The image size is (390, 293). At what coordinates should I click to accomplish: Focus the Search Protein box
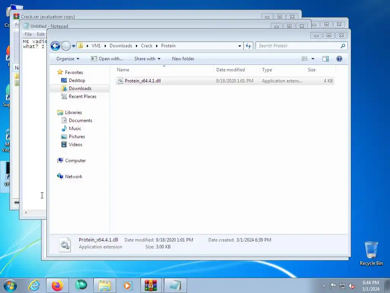tap(298, 46)
